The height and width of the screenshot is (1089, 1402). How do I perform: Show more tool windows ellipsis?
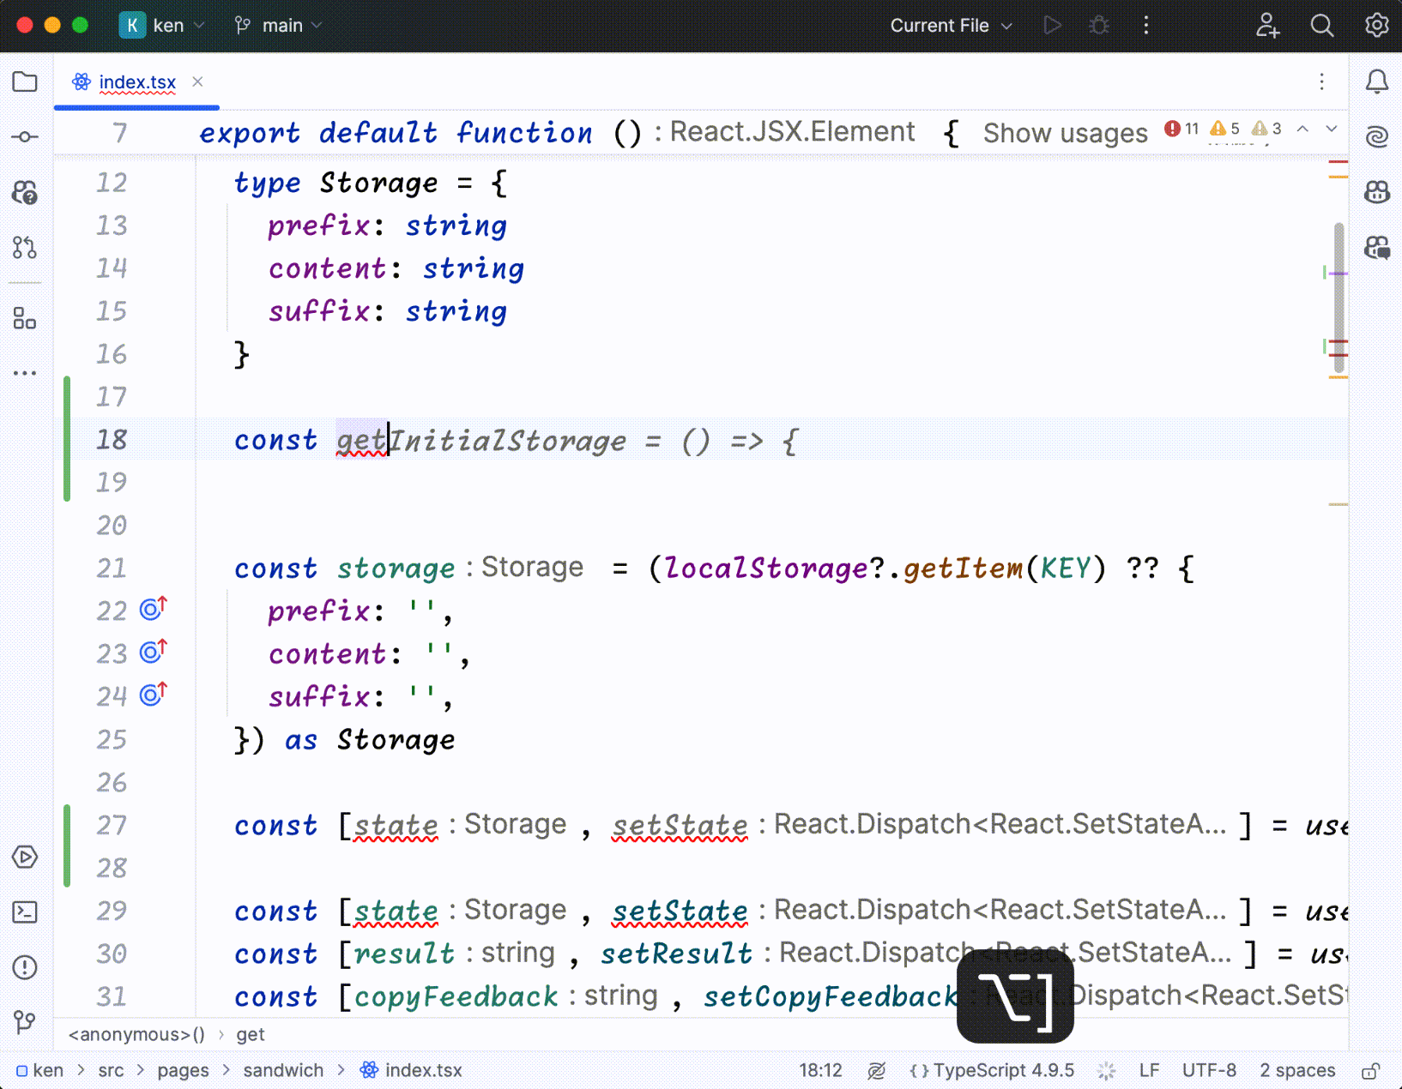tap(25, 373)
